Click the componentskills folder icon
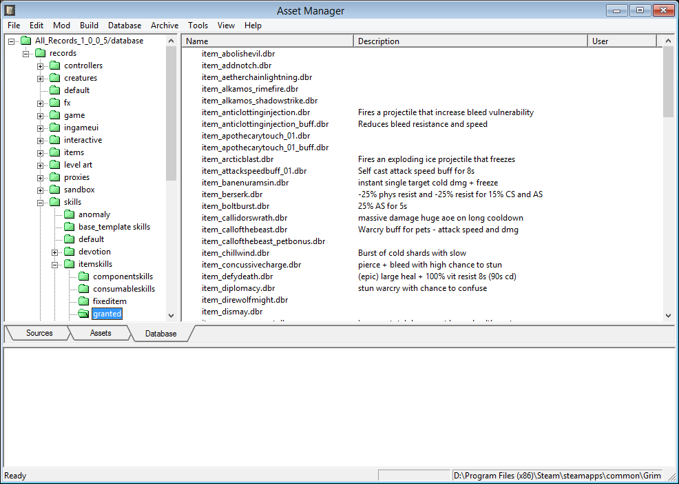The height and width of the screenshot is (484, 679). coord(83,276)
